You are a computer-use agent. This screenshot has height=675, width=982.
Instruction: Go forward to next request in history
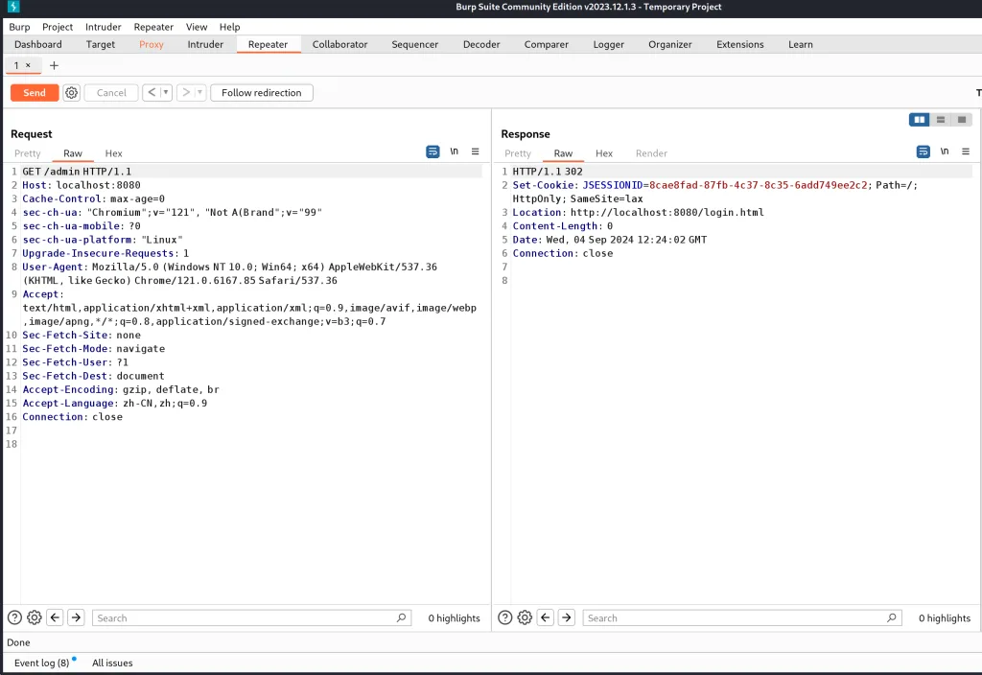[x=186, y=93]
